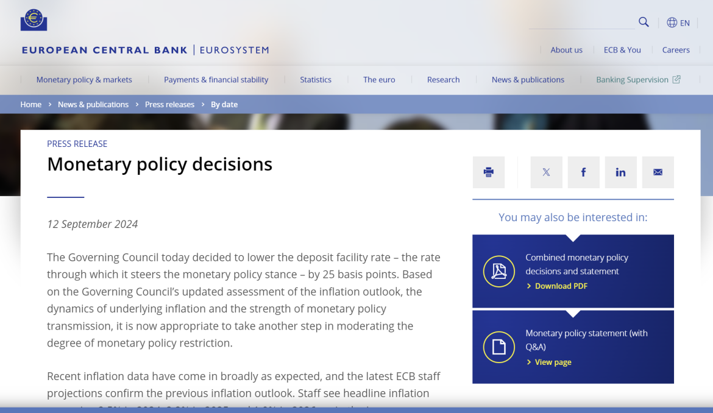This screenshot has height=413, width=713.
Task: Expand the Statistics menu
Action: click(316, 80)
